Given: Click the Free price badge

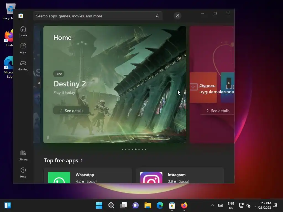Looking at the screenshot, I should click(59, 74).
